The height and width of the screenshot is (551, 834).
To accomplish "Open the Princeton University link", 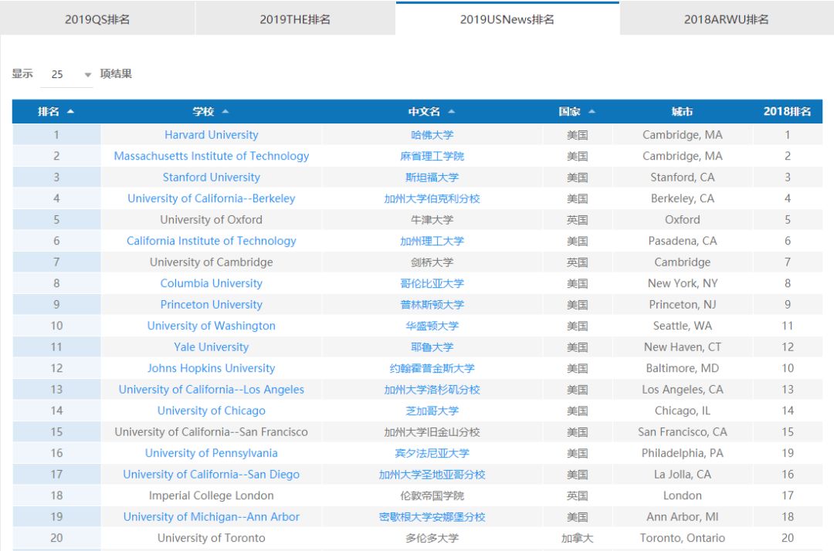I will 211,305.
